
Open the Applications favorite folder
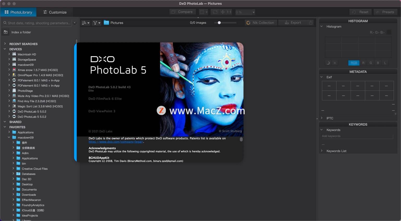pos(26,132)
